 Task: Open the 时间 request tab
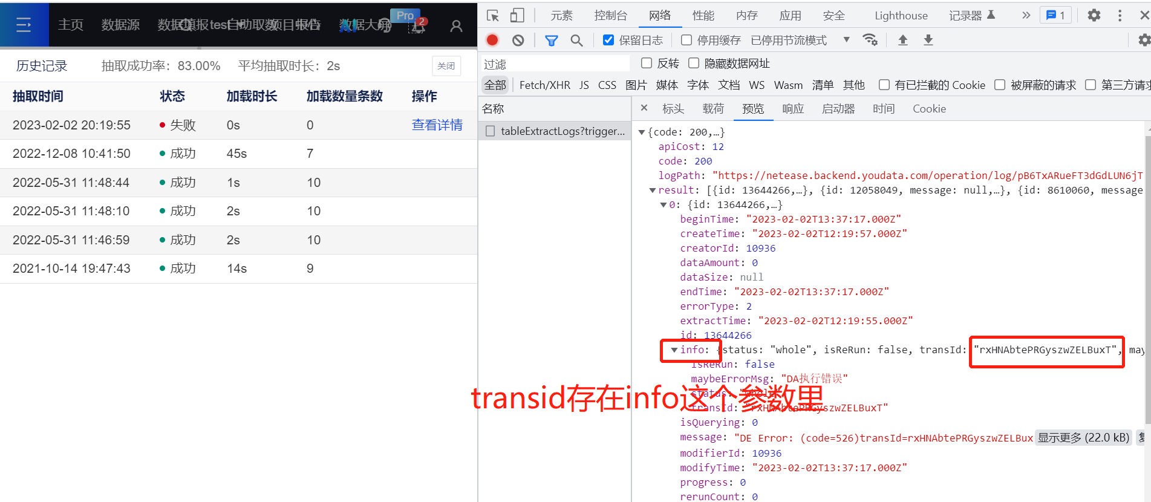[x=884, y=108]
